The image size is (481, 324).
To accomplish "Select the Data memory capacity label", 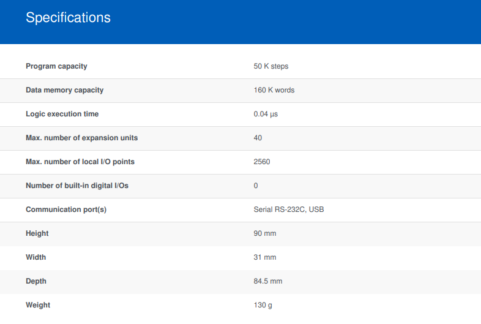I will [x=65, y=90].
